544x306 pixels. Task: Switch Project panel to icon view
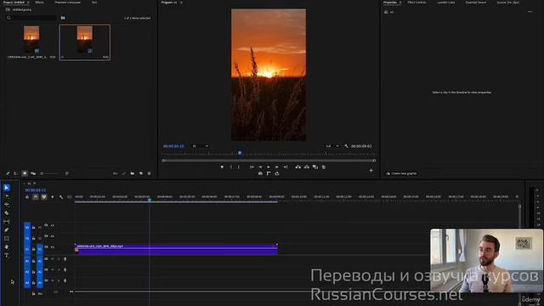25,173
